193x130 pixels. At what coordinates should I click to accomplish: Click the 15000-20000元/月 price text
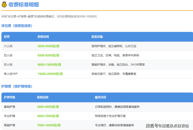50,74
